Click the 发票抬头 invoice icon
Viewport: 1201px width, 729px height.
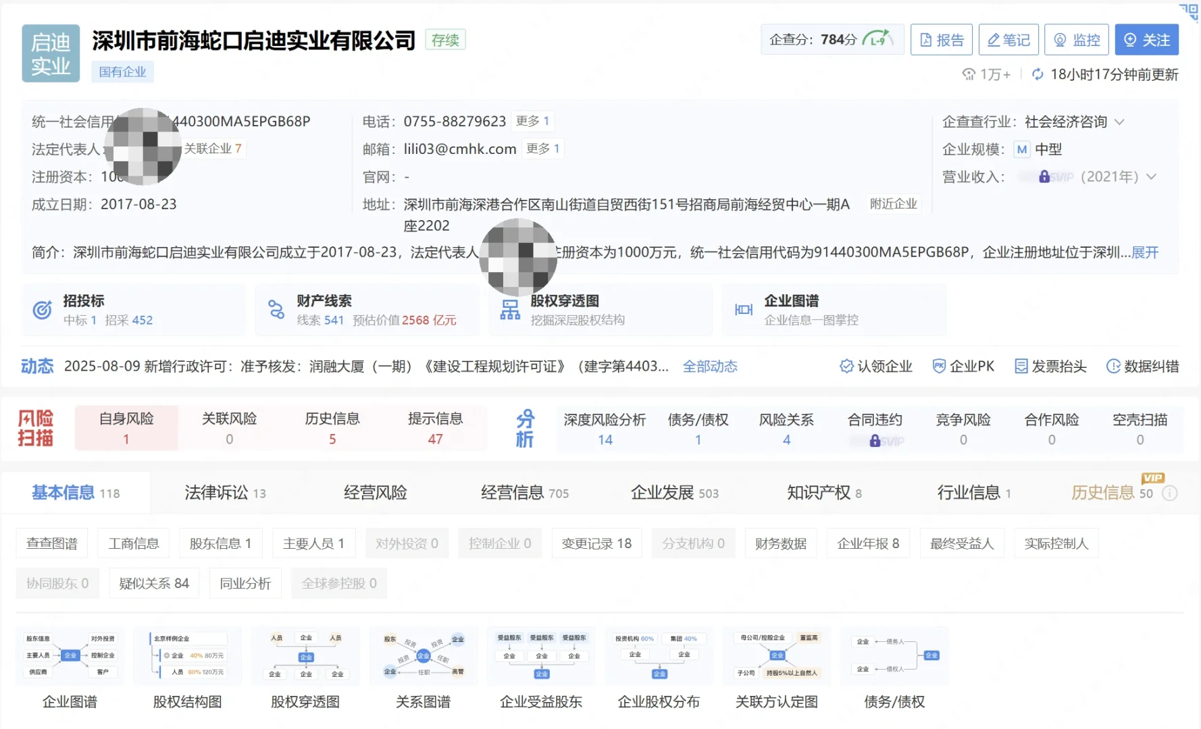[1021, 367]
